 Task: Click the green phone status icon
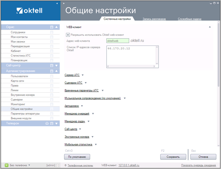[6, 165]
